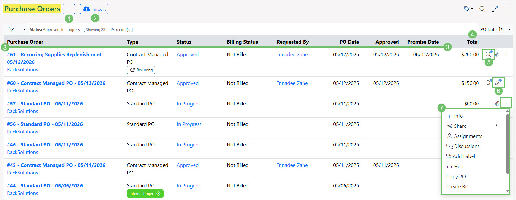Open PO #46 Standard PO link
Image resolution: width=516 pixels, height=200 pixels.
[45, 144]
